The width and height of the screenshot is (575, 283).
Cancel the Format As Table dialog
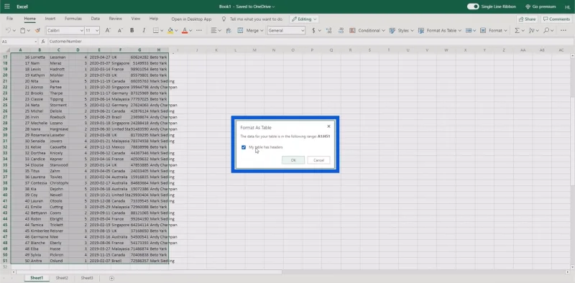318,160
